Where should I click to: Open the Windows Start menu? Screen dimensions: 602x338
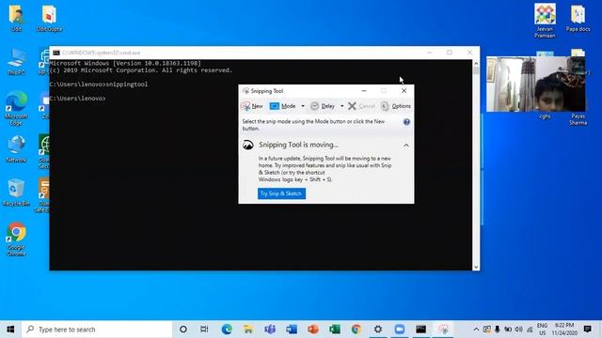click(x=10, y=330)
